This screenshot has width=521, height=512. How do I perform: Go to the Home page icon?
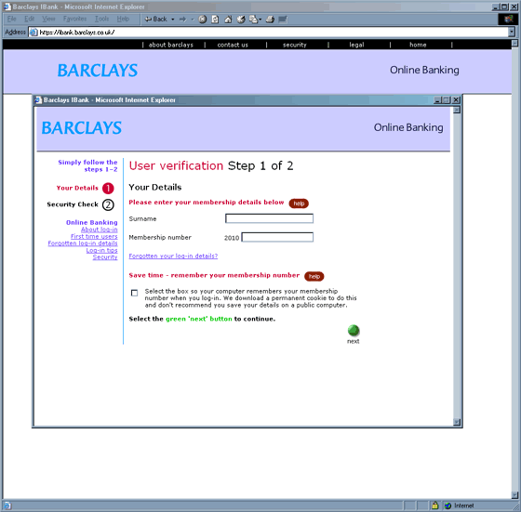228,20
